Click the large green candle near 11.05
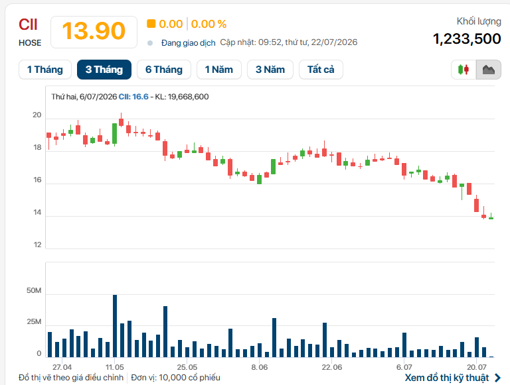This screenshot has width=510, height=385. (114, 133)
